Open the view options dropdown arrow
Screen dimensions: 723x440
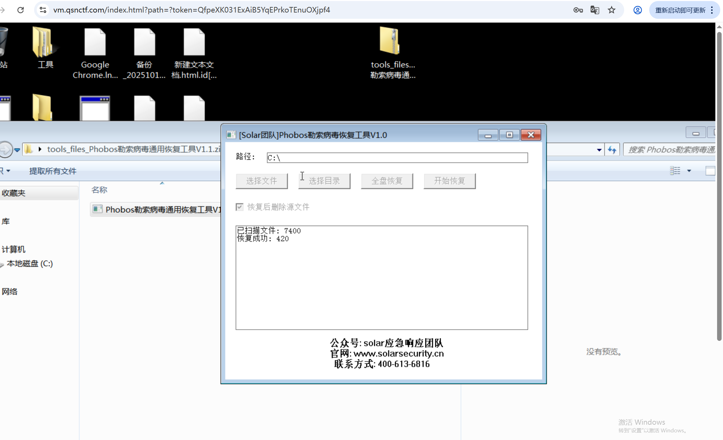coord(689,171)
